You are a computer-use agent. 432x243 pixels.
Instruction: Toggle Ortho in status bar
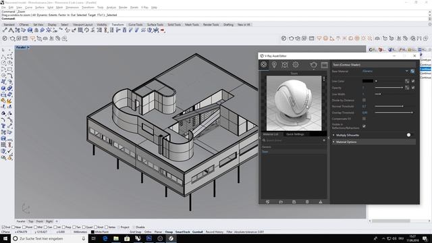[x=148, y=232]
